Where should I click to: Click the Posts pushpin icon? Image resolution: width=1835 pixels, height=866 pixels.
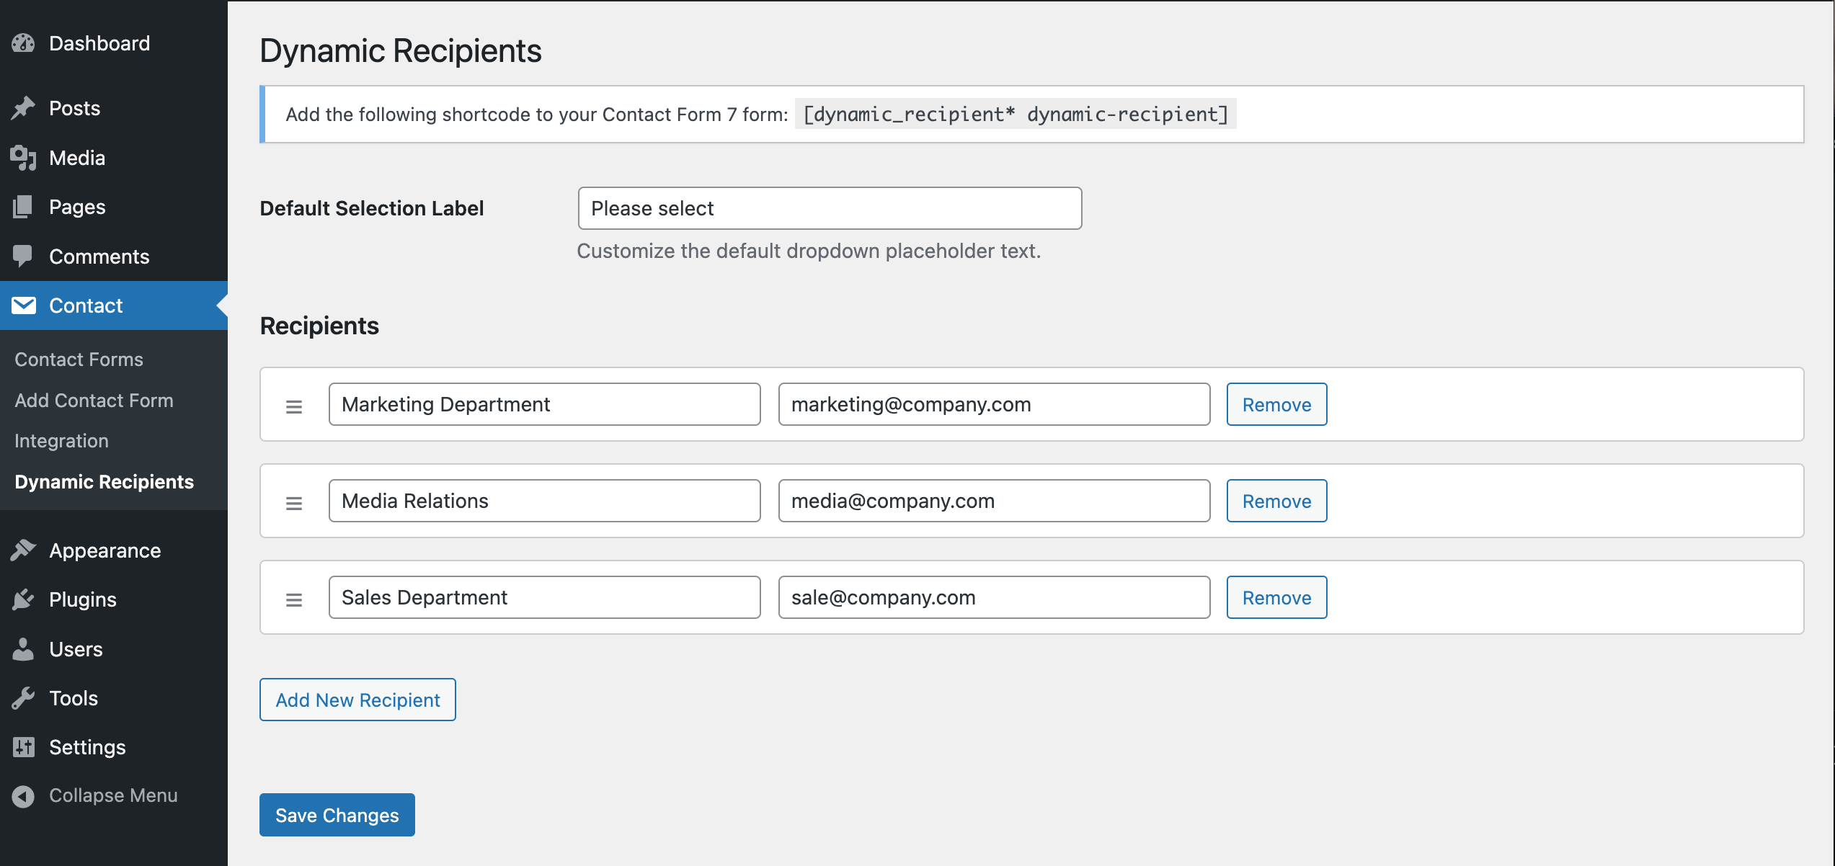[23, 108]
